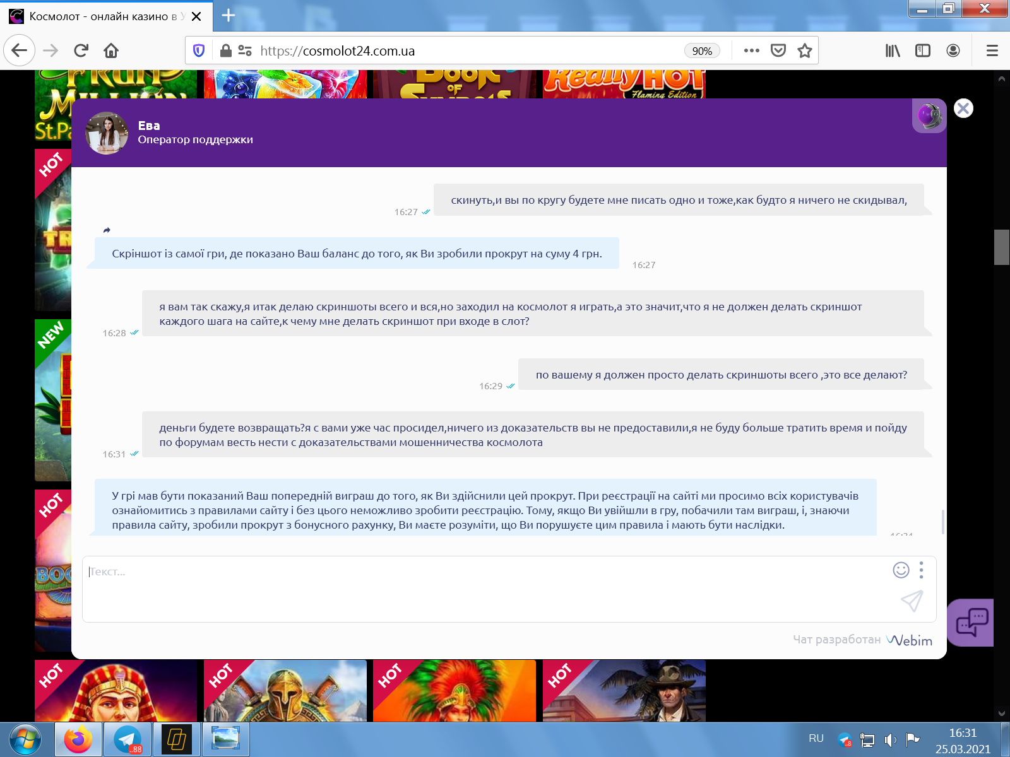Switch the RU keyboard language
Viewport: 1010px width, 757px height.
tap(816, 739)
